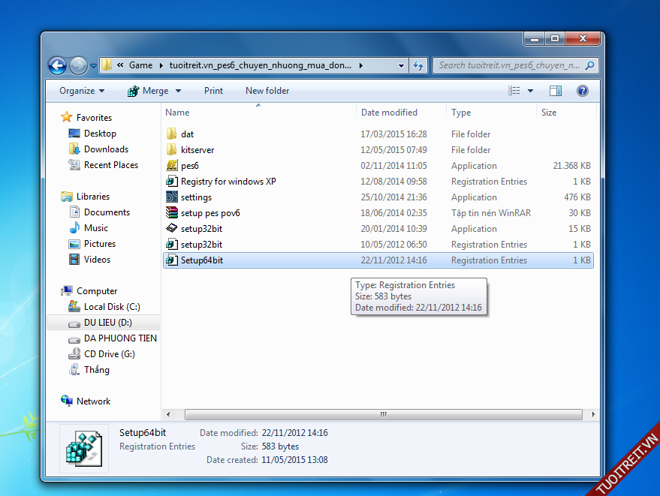
Task: Click the Back navigation arrow button
Action: click(x=57, y=65)
